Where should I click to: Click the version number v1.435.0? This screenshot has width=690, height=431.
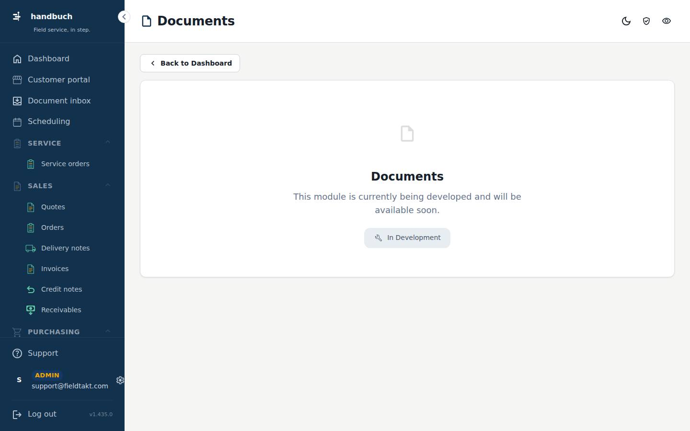coord(101,414)
